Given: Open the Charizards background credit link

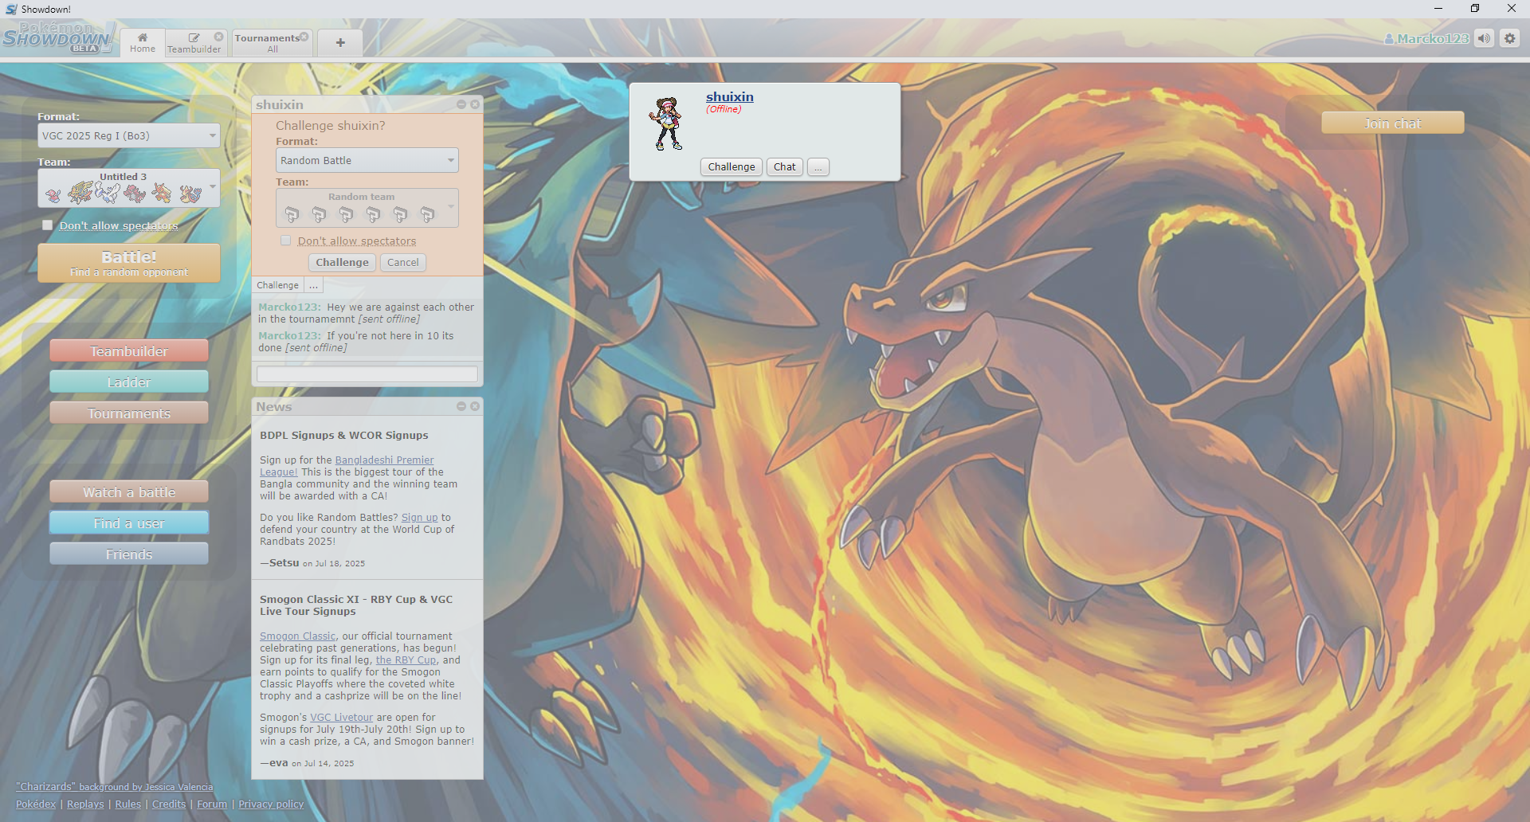Looking at the screenshot, I should (x=115, y=787).
